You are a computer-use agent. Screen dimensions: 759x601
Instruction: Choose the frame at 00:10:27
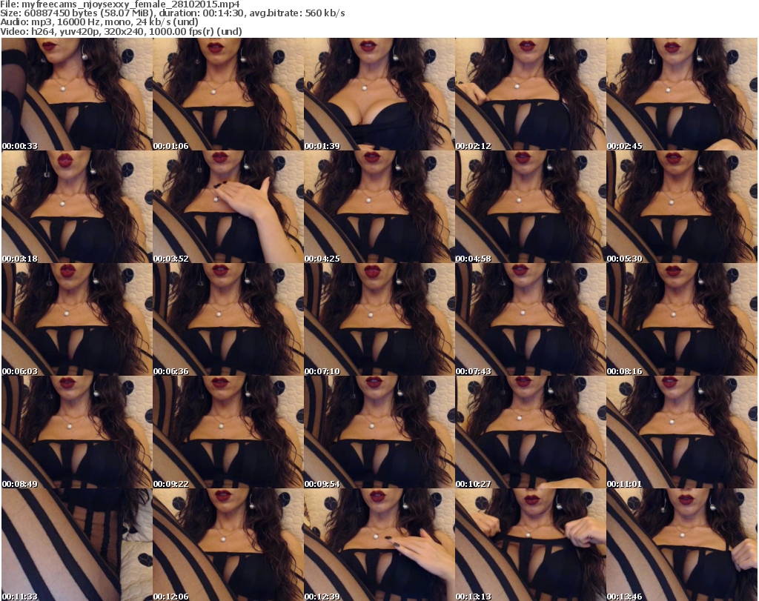tap(531, 432)
